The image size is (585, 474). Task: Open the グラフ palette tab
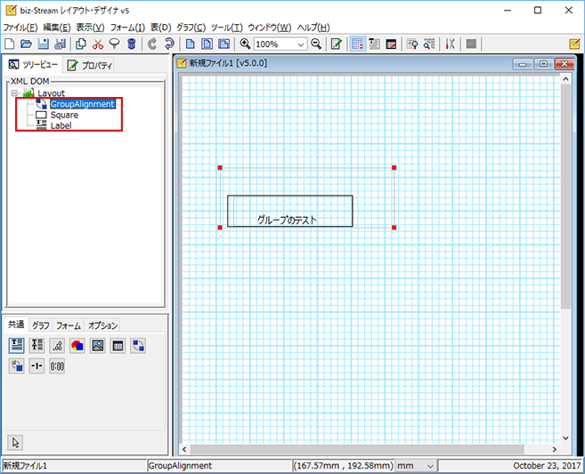(x=40, y=325)
